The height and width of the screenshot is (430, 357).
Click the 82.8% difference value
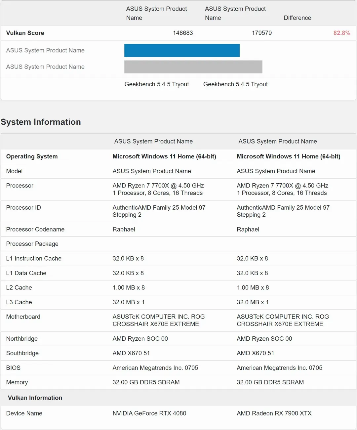pyautogui.click(x=342, y=33)
